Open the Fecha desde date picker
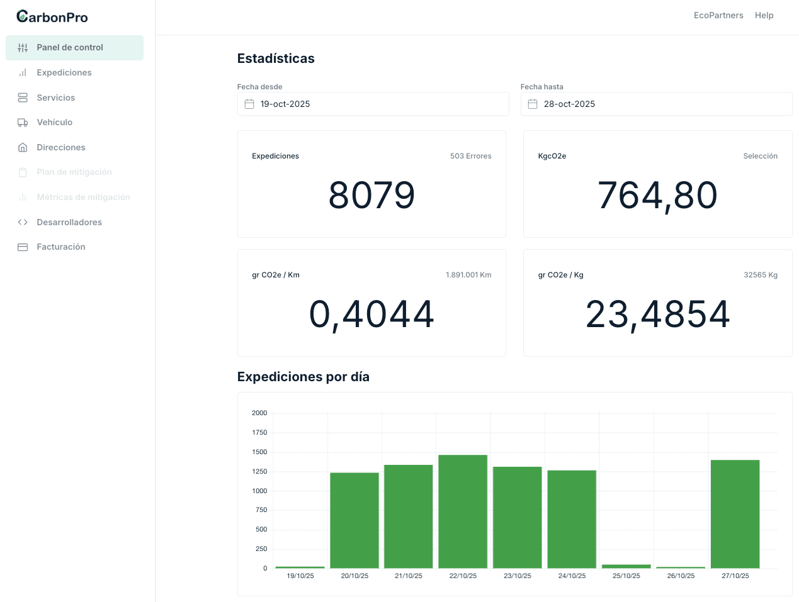Viewport: 799px width, 602px height. pyautogui.click(x=373, y=104)
